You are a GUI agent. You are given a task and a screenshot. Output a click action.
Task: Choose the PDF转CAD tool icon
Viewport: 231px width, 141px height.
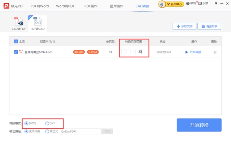tap(38, 23)
